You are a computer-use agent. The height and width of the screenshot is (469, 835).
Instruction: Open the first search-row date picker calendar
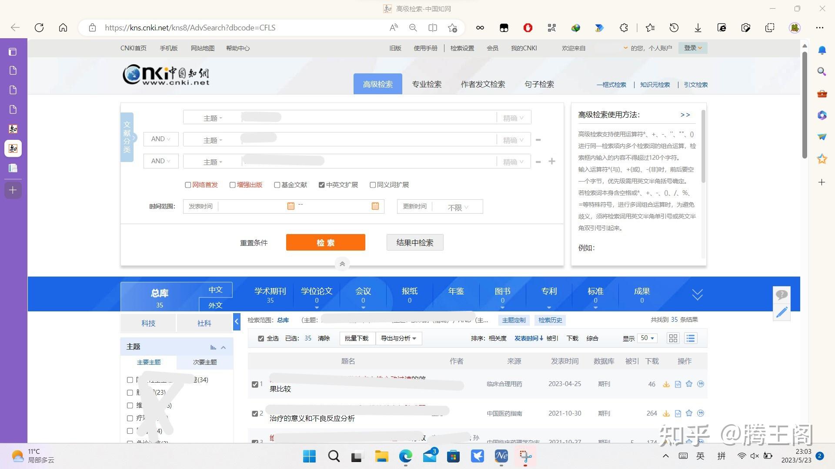[x=291, y=206]
